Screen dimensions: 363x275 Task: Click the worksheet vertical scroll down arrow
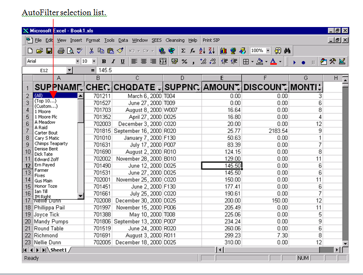pyautogui.click(x=345, y=243)
